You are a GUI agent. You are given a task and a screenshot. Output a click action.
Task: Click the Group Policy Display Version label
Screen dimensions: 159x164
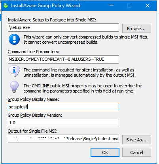tap(35, 115)
